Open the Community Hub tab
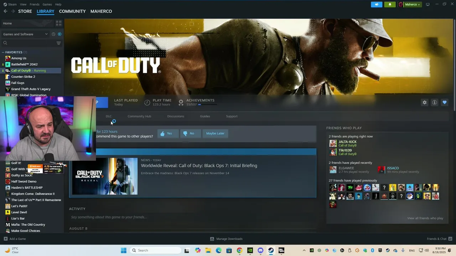The width and height of the screenshot is (456, 256). pyautogui.click(x=139, y=116)
